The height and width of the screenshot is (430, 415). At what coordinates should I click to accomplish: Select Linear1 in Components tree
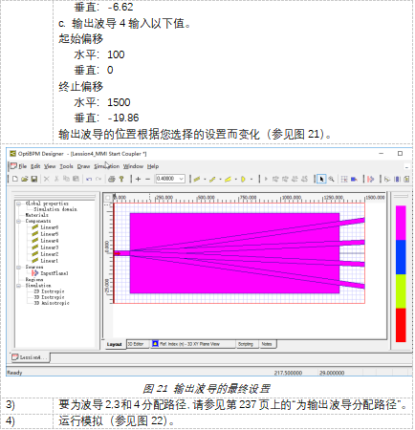(50, 261)
